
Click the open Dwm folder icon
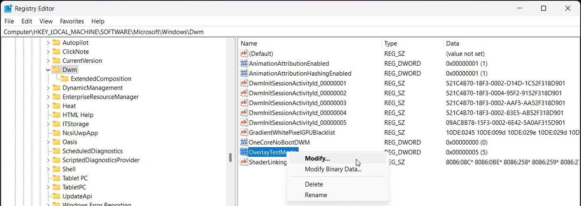(x=56, y=70)
